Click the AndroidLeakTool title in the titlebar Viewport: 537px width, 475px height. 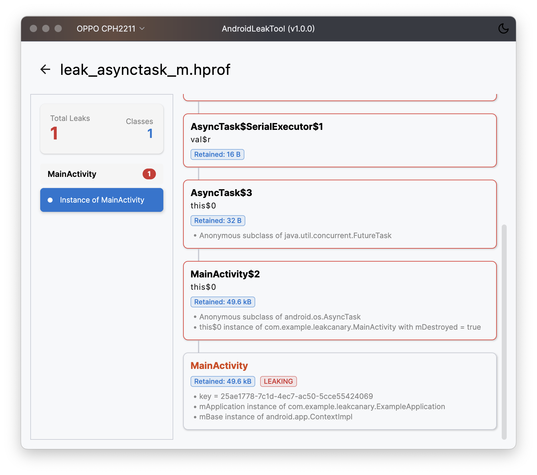point(268,28)
